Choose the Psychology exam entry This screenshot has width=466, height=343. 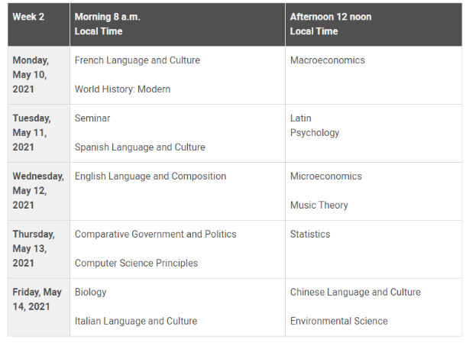(315, 133)
